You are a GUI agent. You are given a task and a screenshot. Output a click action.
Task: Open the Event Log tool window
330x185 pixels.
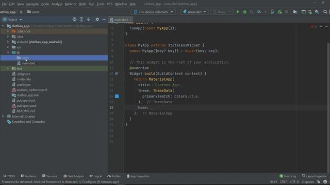click(x=288, y=176)
